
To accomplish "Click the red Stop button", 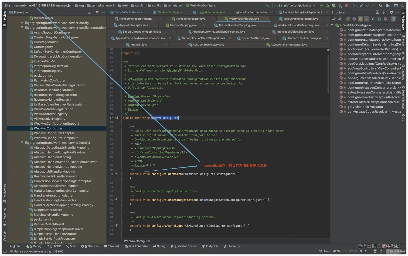I will tap(346, 5).
